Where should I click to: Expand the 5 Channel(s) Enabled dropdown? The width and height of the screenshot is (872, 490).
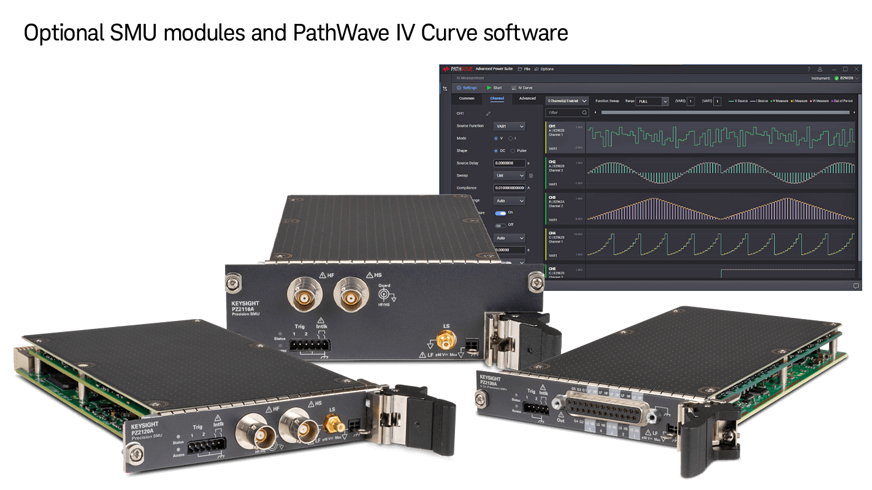coord(567,100)
